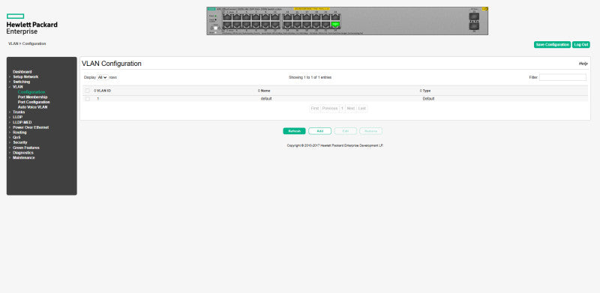The width and height of the screenshot is (600, 293).
Task: Select page 1 in pagination
Action: coord(342,109)
